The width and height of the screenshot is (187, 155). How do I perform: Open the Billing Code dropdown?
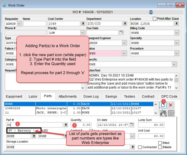[x=176, y=33]
